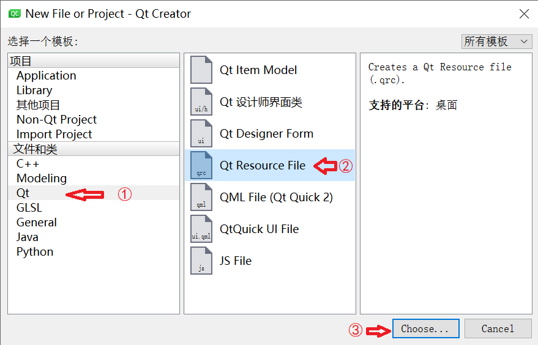Screen dimensions: 538x345
Task: Select the Modeling file category
Action: coord(42,179)
